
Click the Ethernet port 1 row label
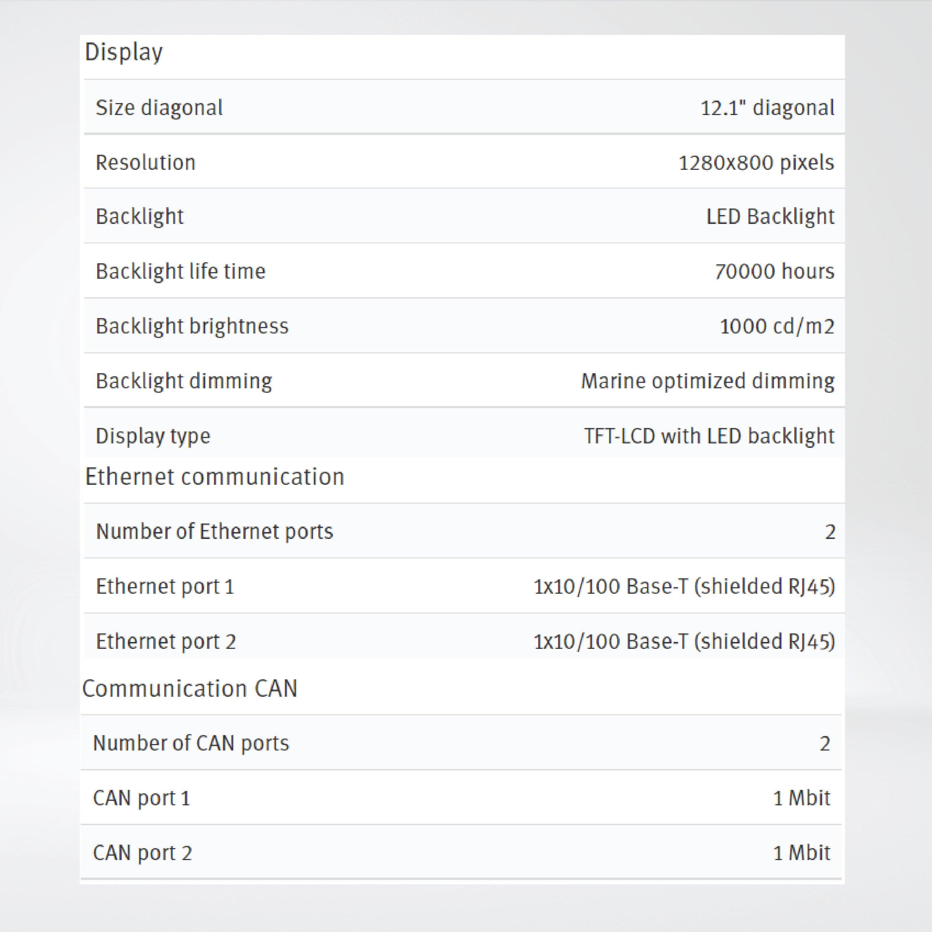165,587
